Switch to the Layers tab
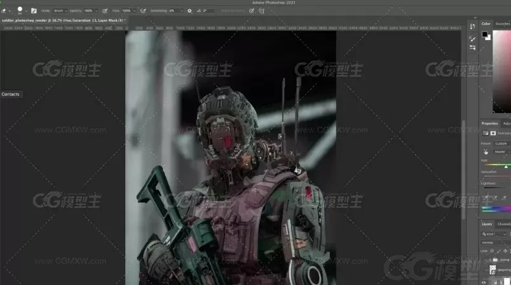 487,224
